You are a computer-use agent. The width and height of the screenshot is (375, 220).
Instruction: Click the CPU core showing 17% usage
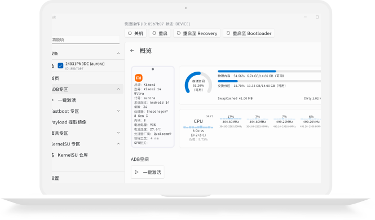231,121
